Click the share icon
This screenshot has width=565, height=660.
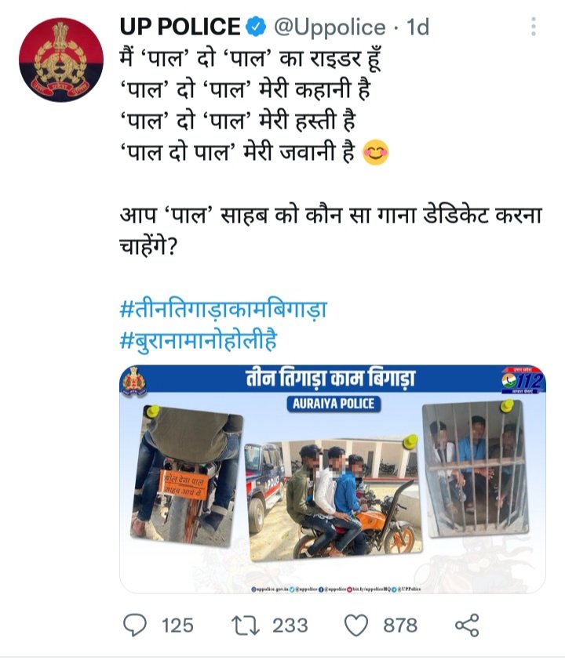[467, 625]
